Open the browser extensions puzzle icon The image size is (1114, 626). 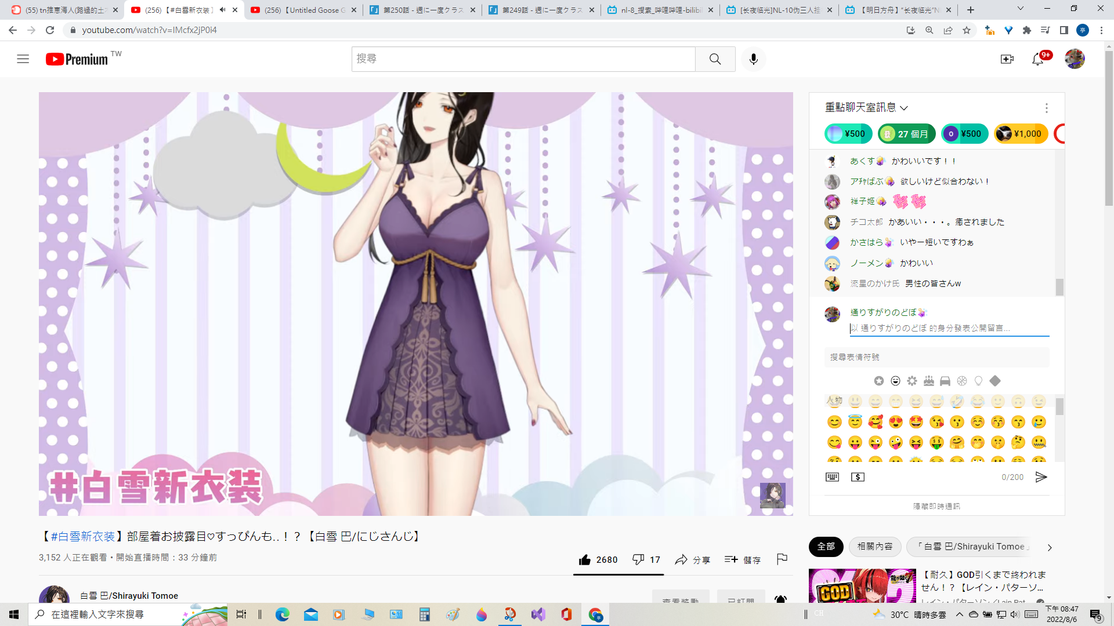1027,30
